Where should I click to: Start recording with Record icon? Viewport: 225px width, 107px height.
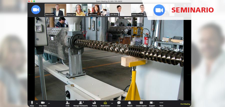pyautogui.click(x=129, y=103)
